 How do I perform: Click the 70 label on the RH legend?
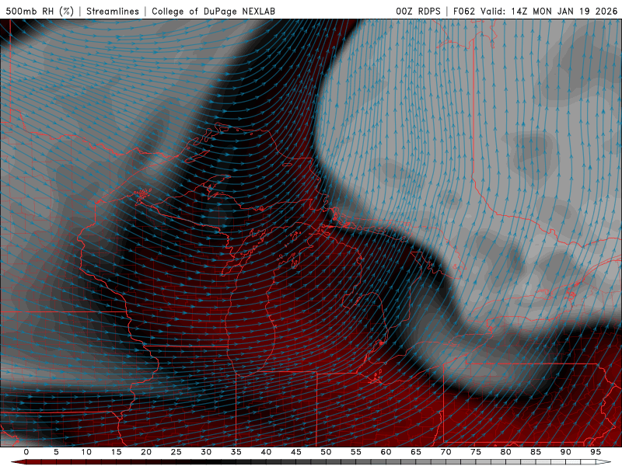coord(446,452)
